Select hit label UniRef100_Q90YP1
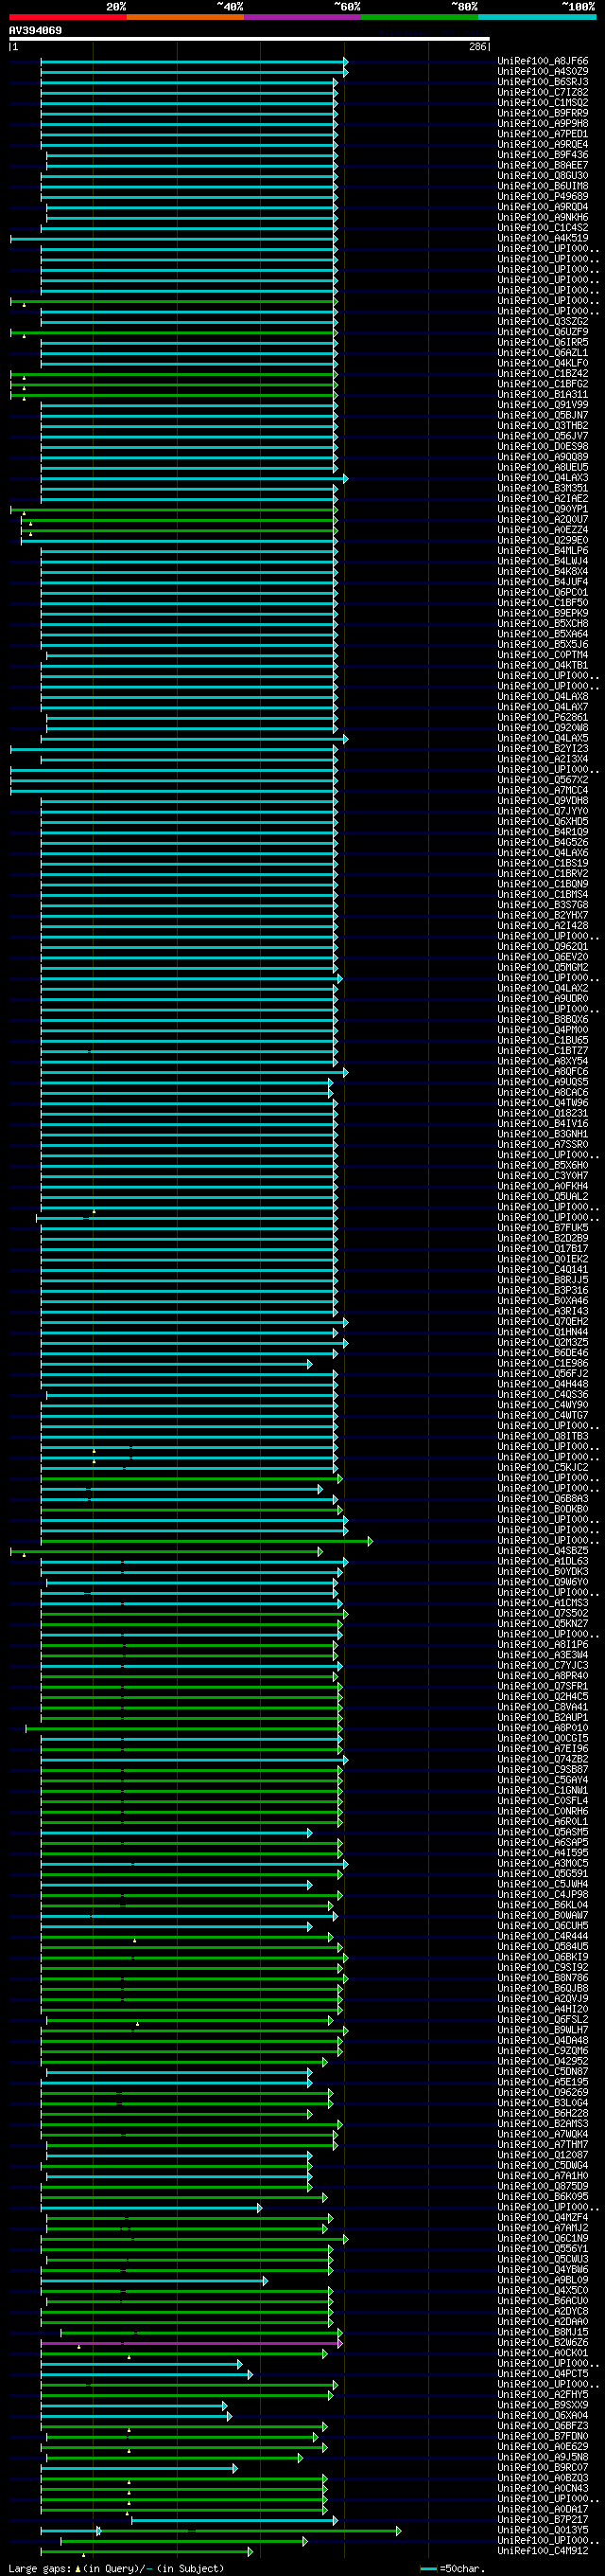This screenshot has height=2576, width=605. pyautogui.click(x=544, y=509)
